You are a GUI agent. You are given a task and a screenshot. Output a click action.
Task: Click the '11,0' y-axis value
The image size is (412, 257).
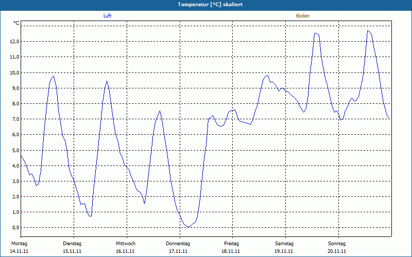[15, 57]
